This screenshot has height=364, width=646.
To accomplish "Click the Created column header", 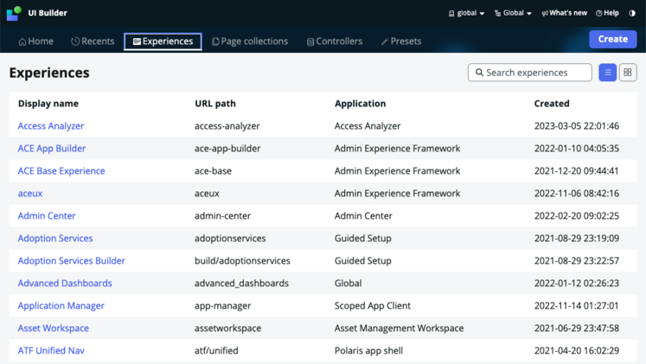I will tap(552, 104).
